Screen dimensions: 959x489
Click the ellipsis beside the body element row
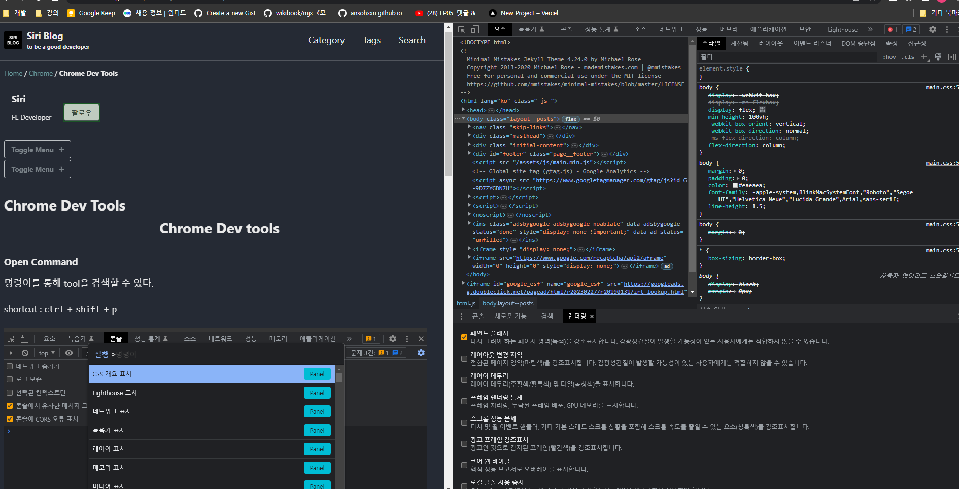(x=457, y=119)
